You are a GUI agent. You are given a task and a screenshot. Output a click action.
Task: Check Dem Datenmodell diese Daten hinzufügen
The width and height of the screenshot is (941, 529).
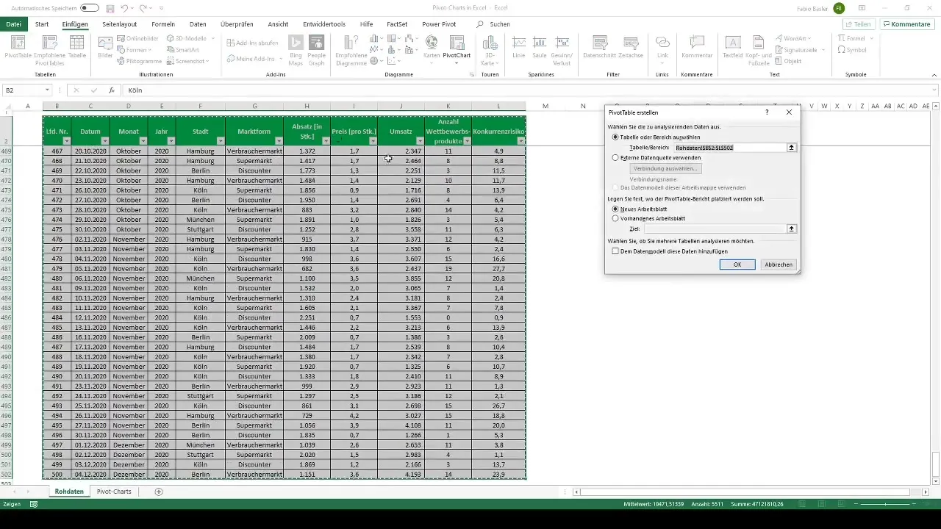tap(615, 251)
